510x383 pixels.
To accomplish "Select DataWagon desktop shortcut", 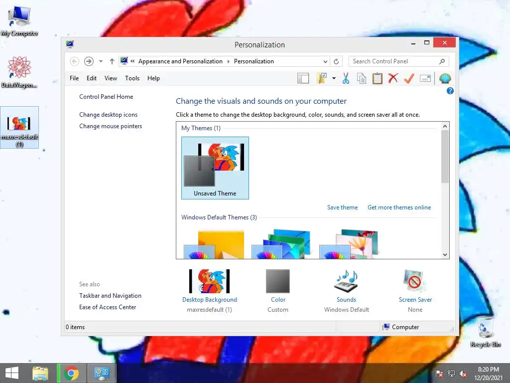I will coord(19,72).
